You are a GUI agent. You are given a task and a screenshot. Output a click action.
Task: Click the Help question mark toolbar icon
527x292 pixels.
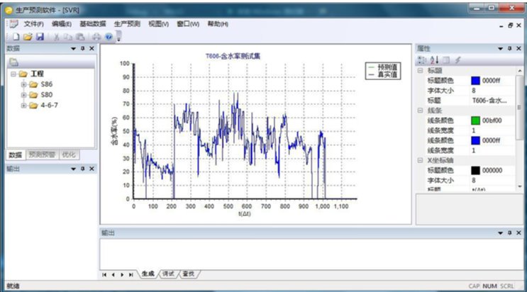click(109, 36)
